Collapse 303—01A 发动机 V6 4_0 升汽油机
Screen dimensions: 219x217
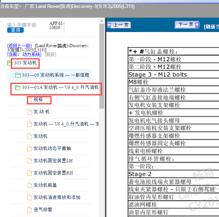pyautogui.click(x=60, y=87)
